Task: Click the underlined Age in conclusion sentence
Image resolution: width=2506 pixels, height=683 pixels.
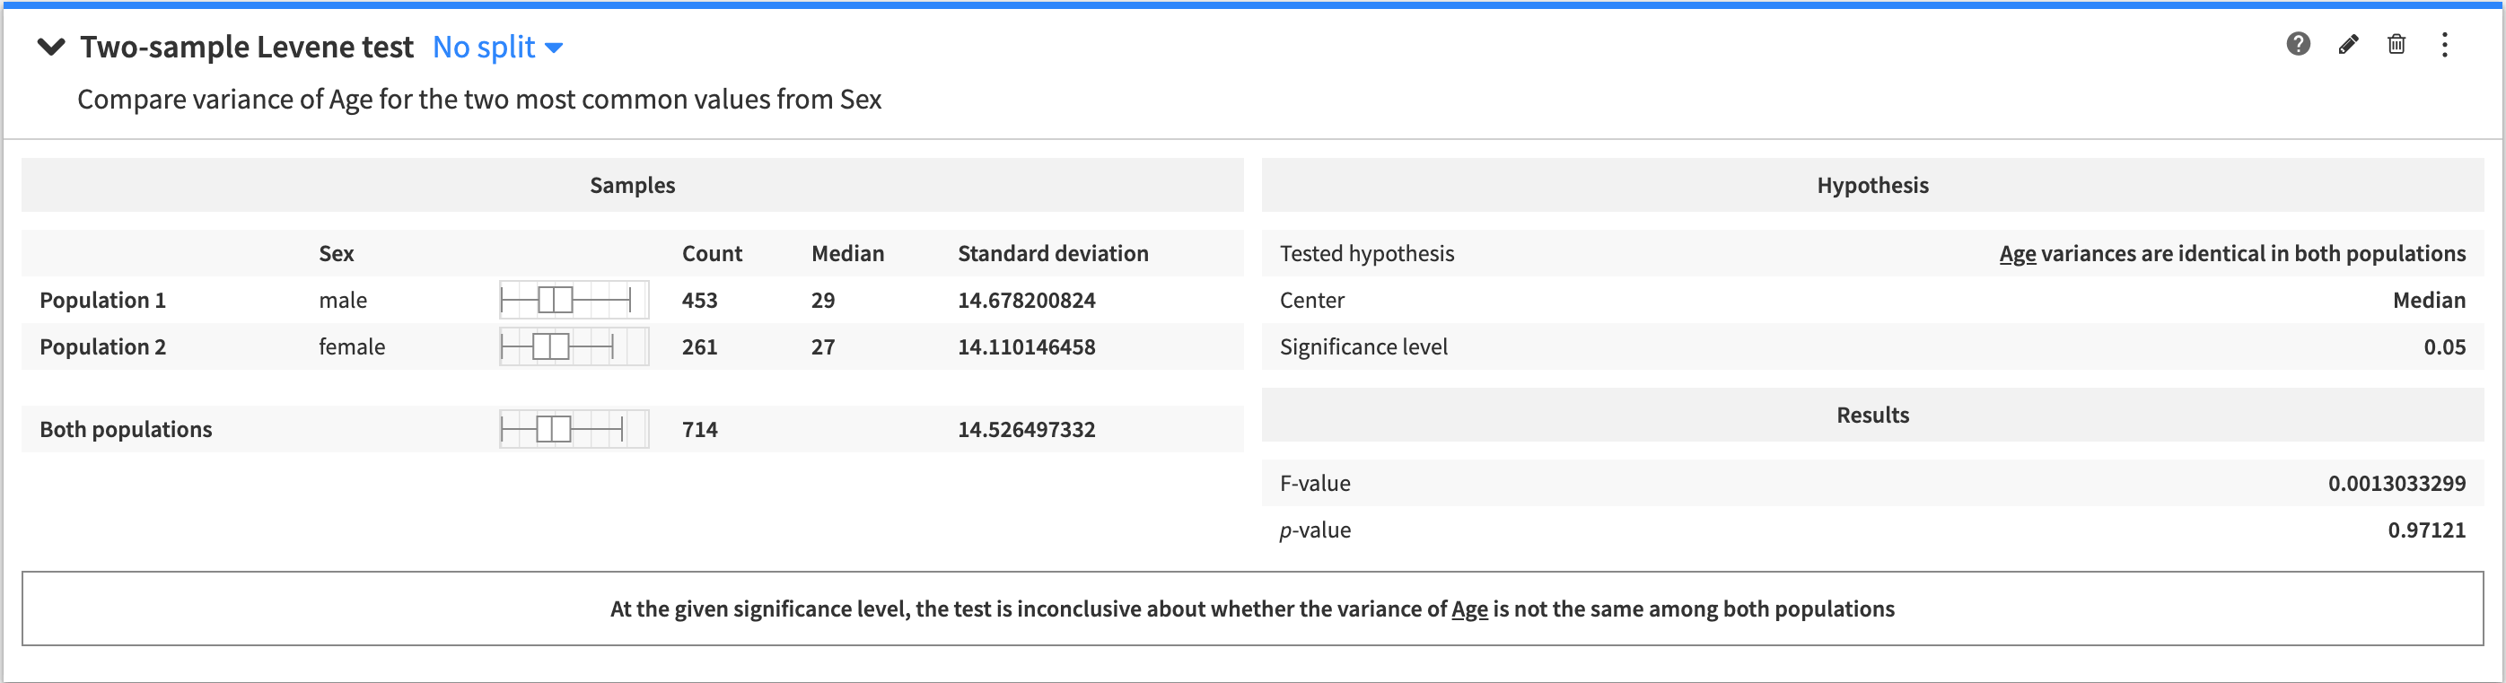Action: (x=1469, y=609)
